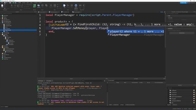Click the Paste icon in the ribbon
Viewport: 196px width, 110px height.
(2, 5)
